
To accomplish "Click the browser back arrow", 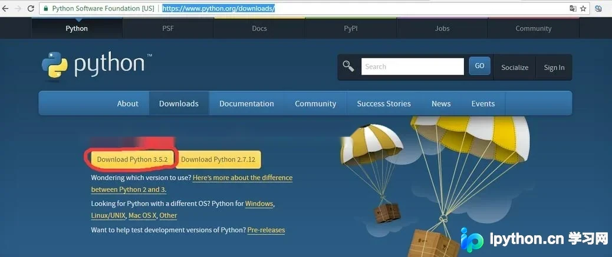I will (5, 8).
